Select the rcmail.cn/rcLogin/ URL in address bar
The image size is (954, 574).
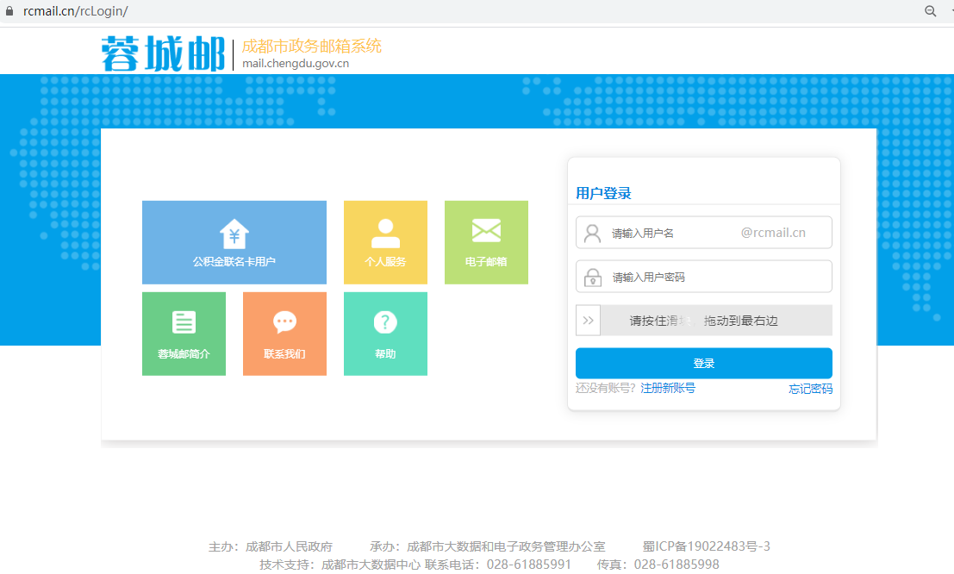point(76,11)
